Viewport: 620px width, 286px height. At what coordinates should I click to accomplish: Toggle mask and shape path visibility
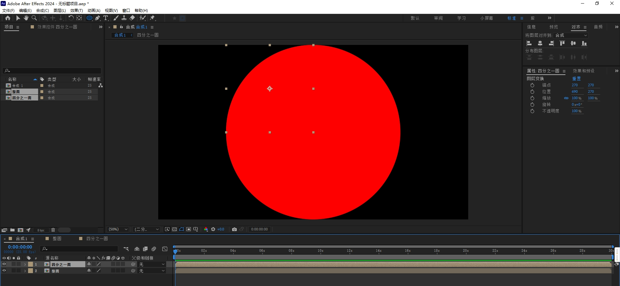181,229
